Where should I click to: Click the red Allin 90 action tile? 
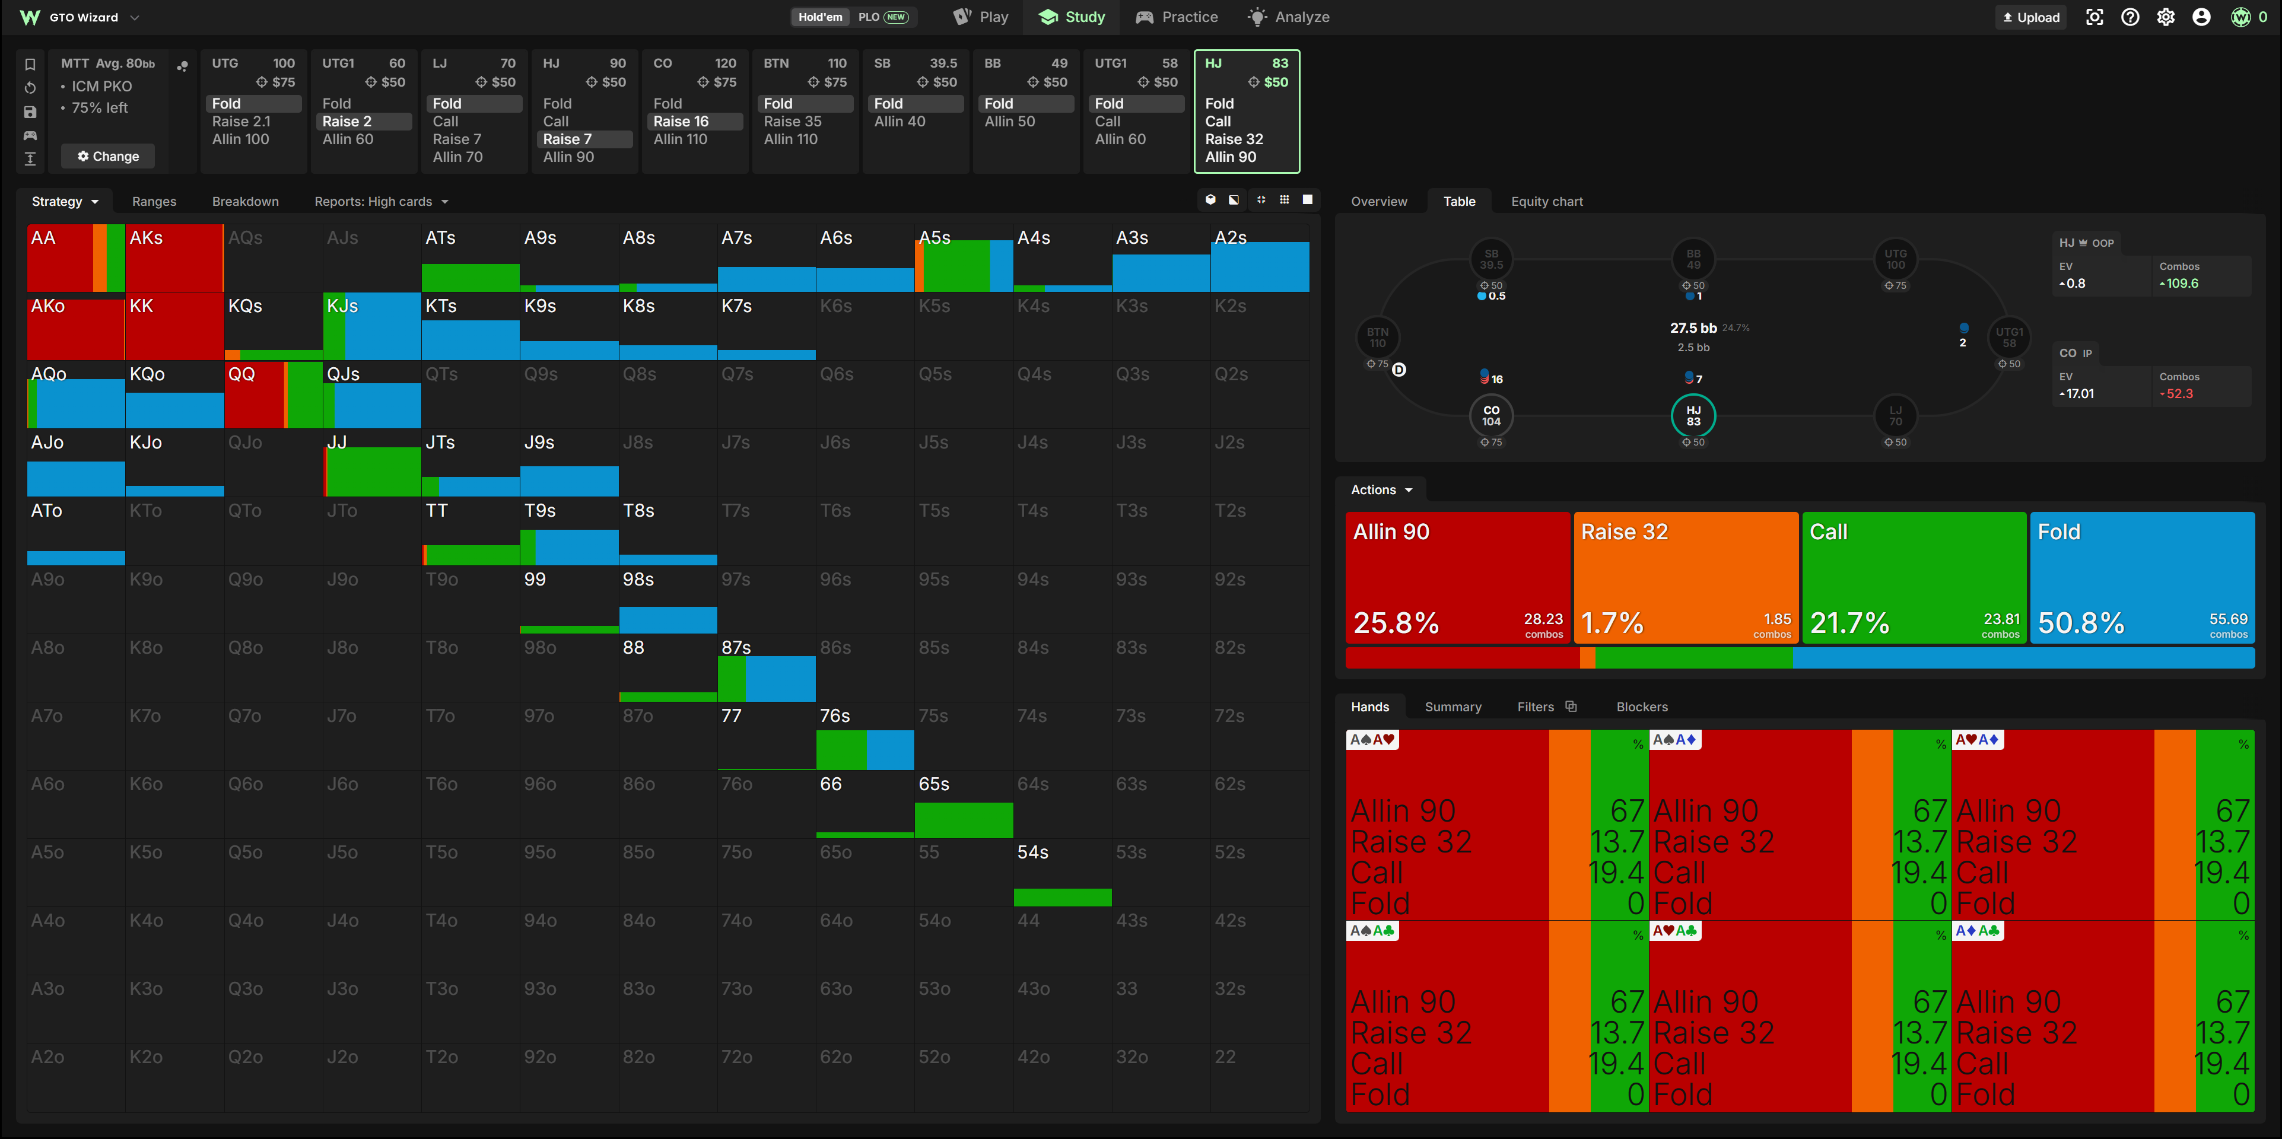point(1457,577)
